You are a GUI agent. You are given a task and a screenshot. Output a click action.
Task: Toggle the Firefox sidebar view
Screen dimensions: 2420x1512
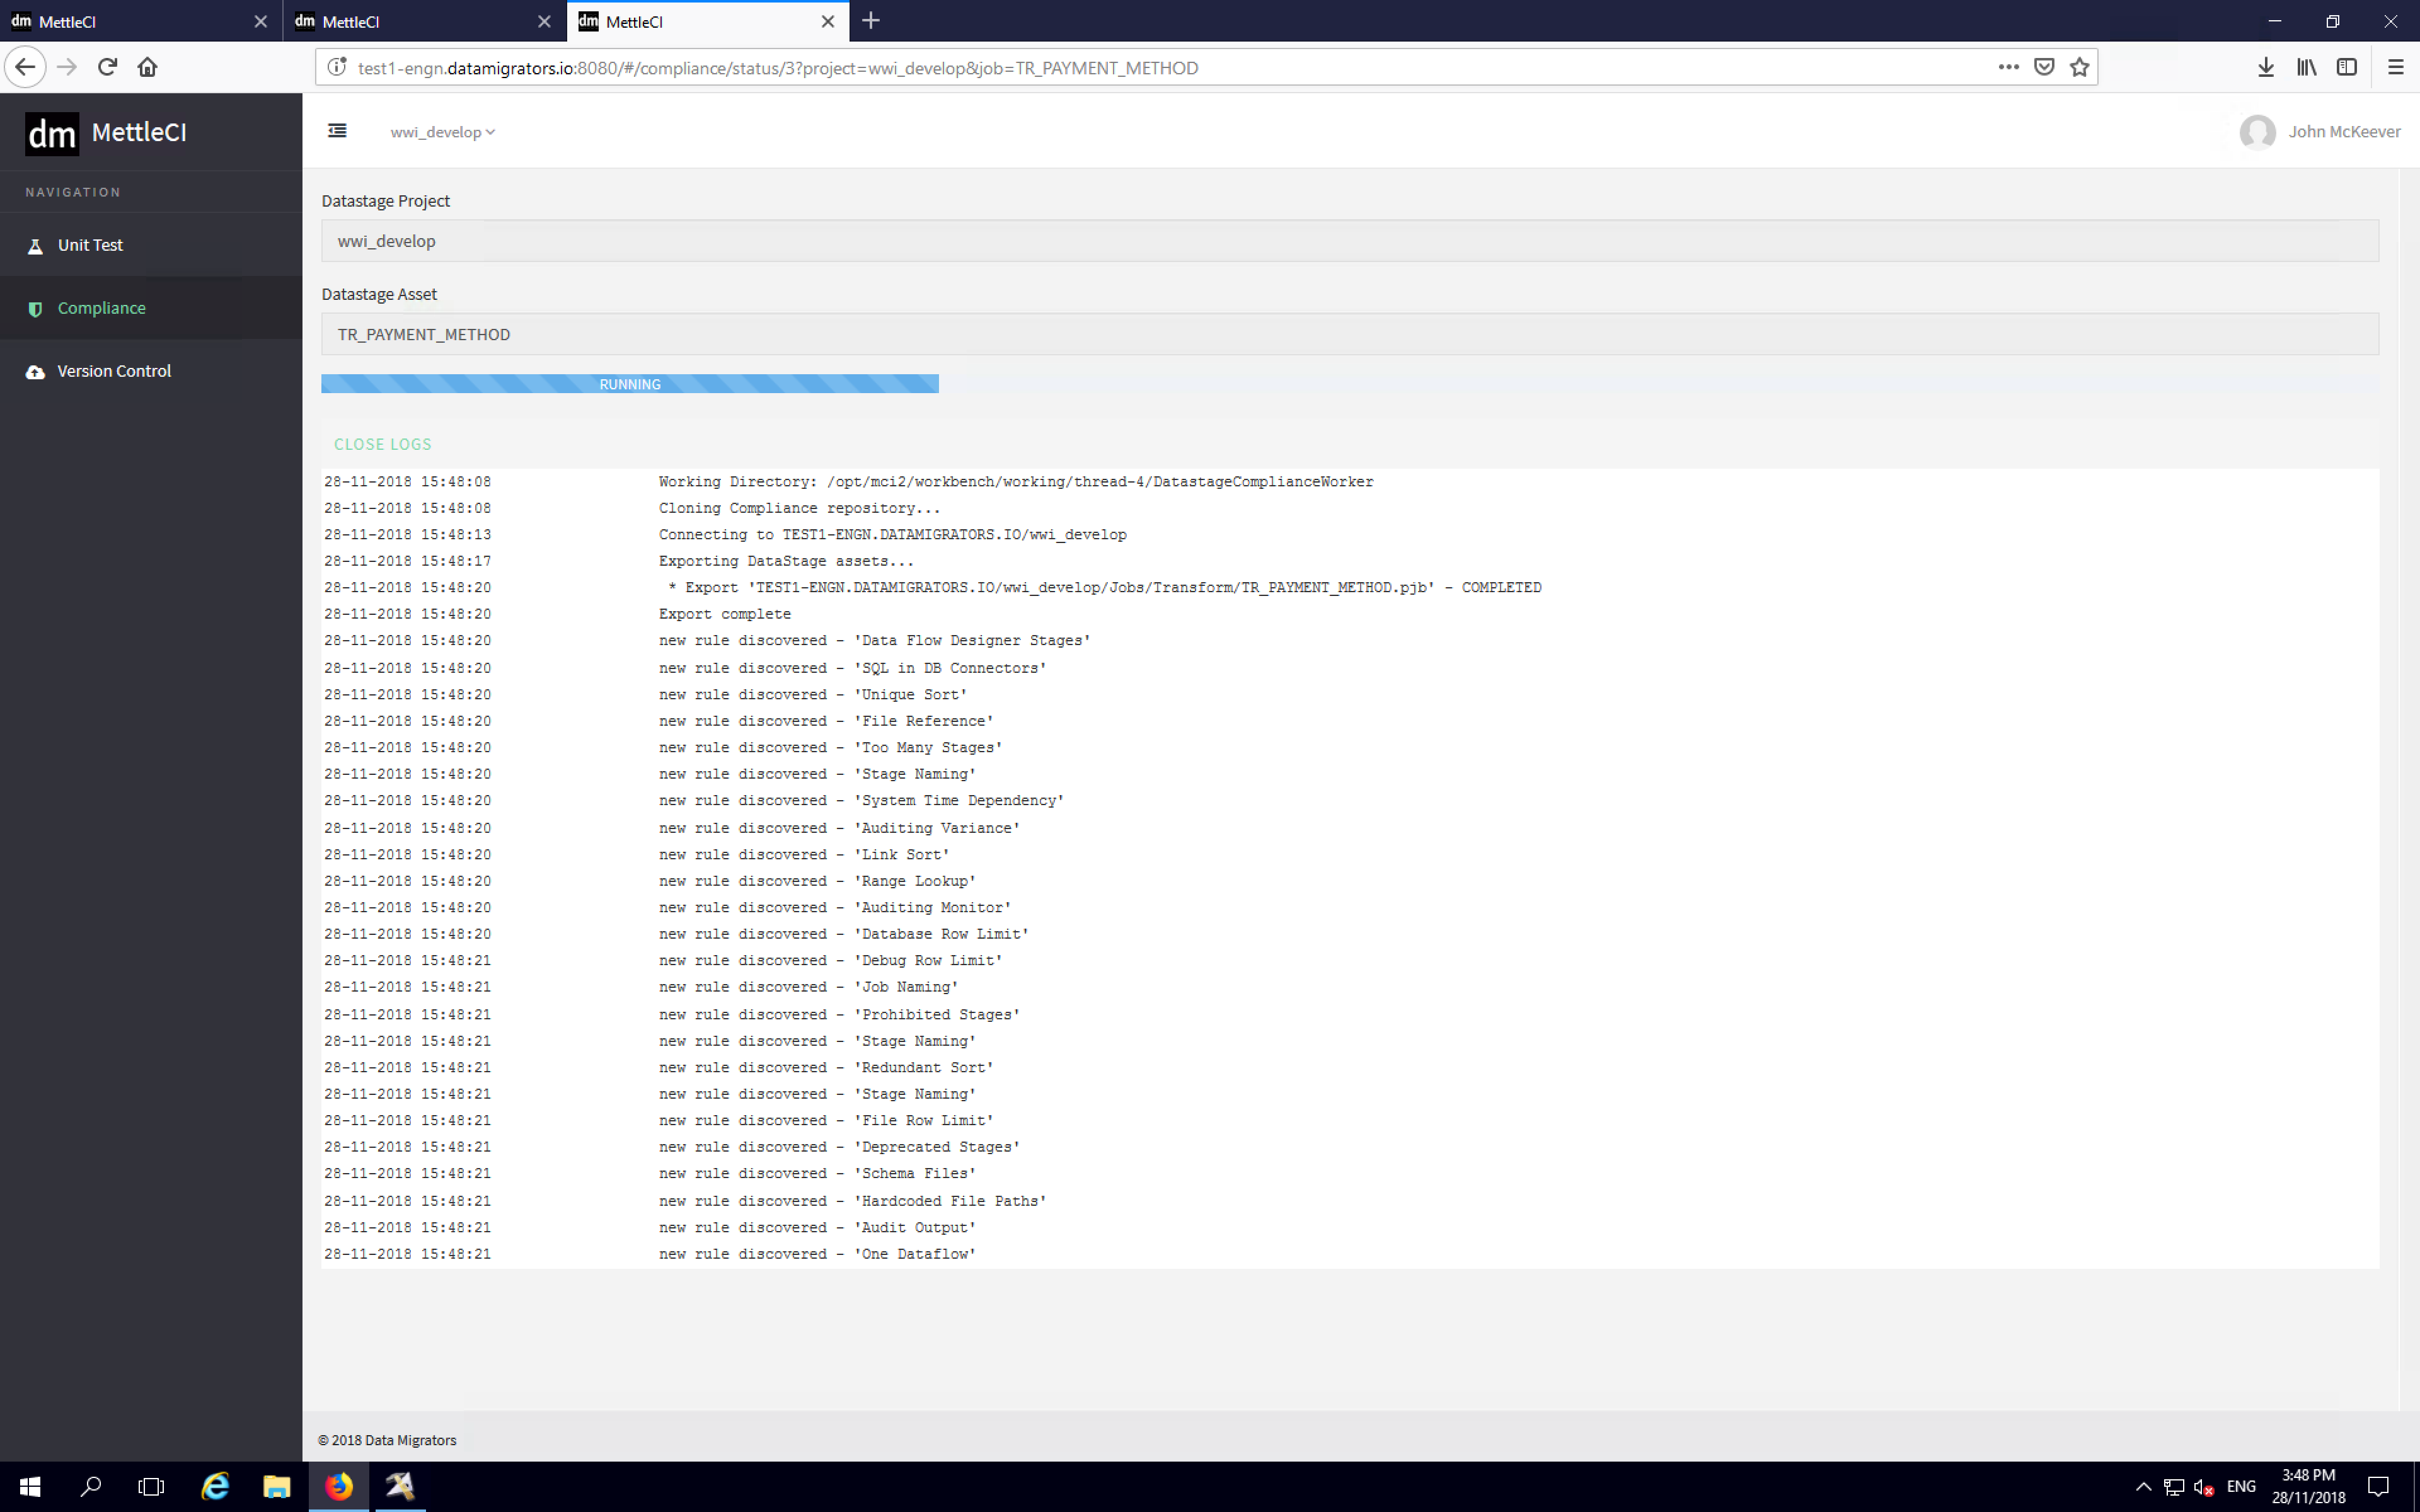tap(2346, 67)
